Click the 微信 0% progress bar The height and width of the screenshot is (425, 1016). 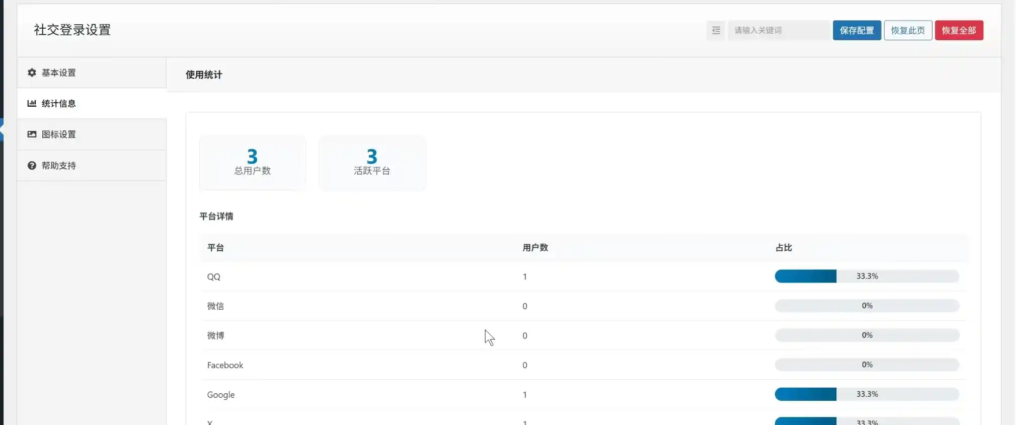coord(867,306)
